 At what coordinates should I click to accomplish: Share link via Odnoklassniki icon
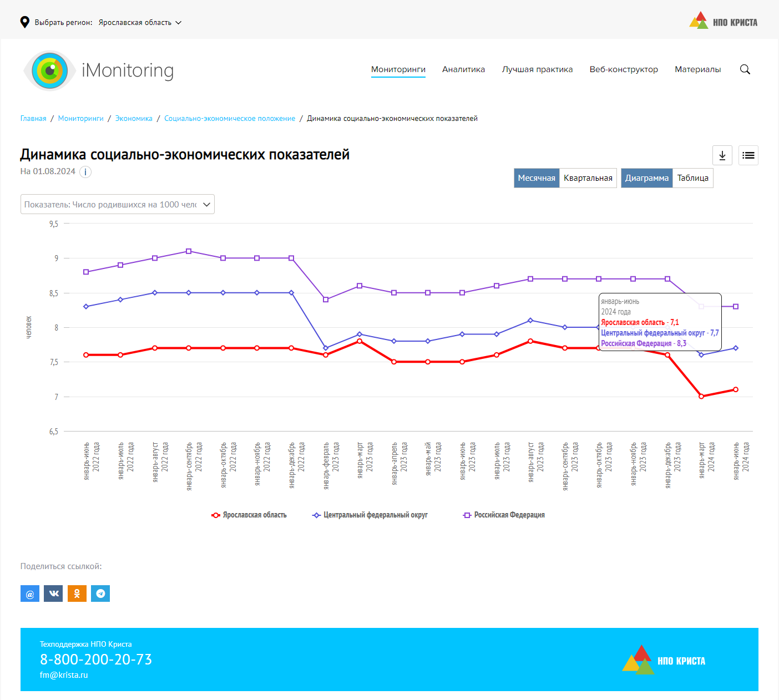coord(77,594)
